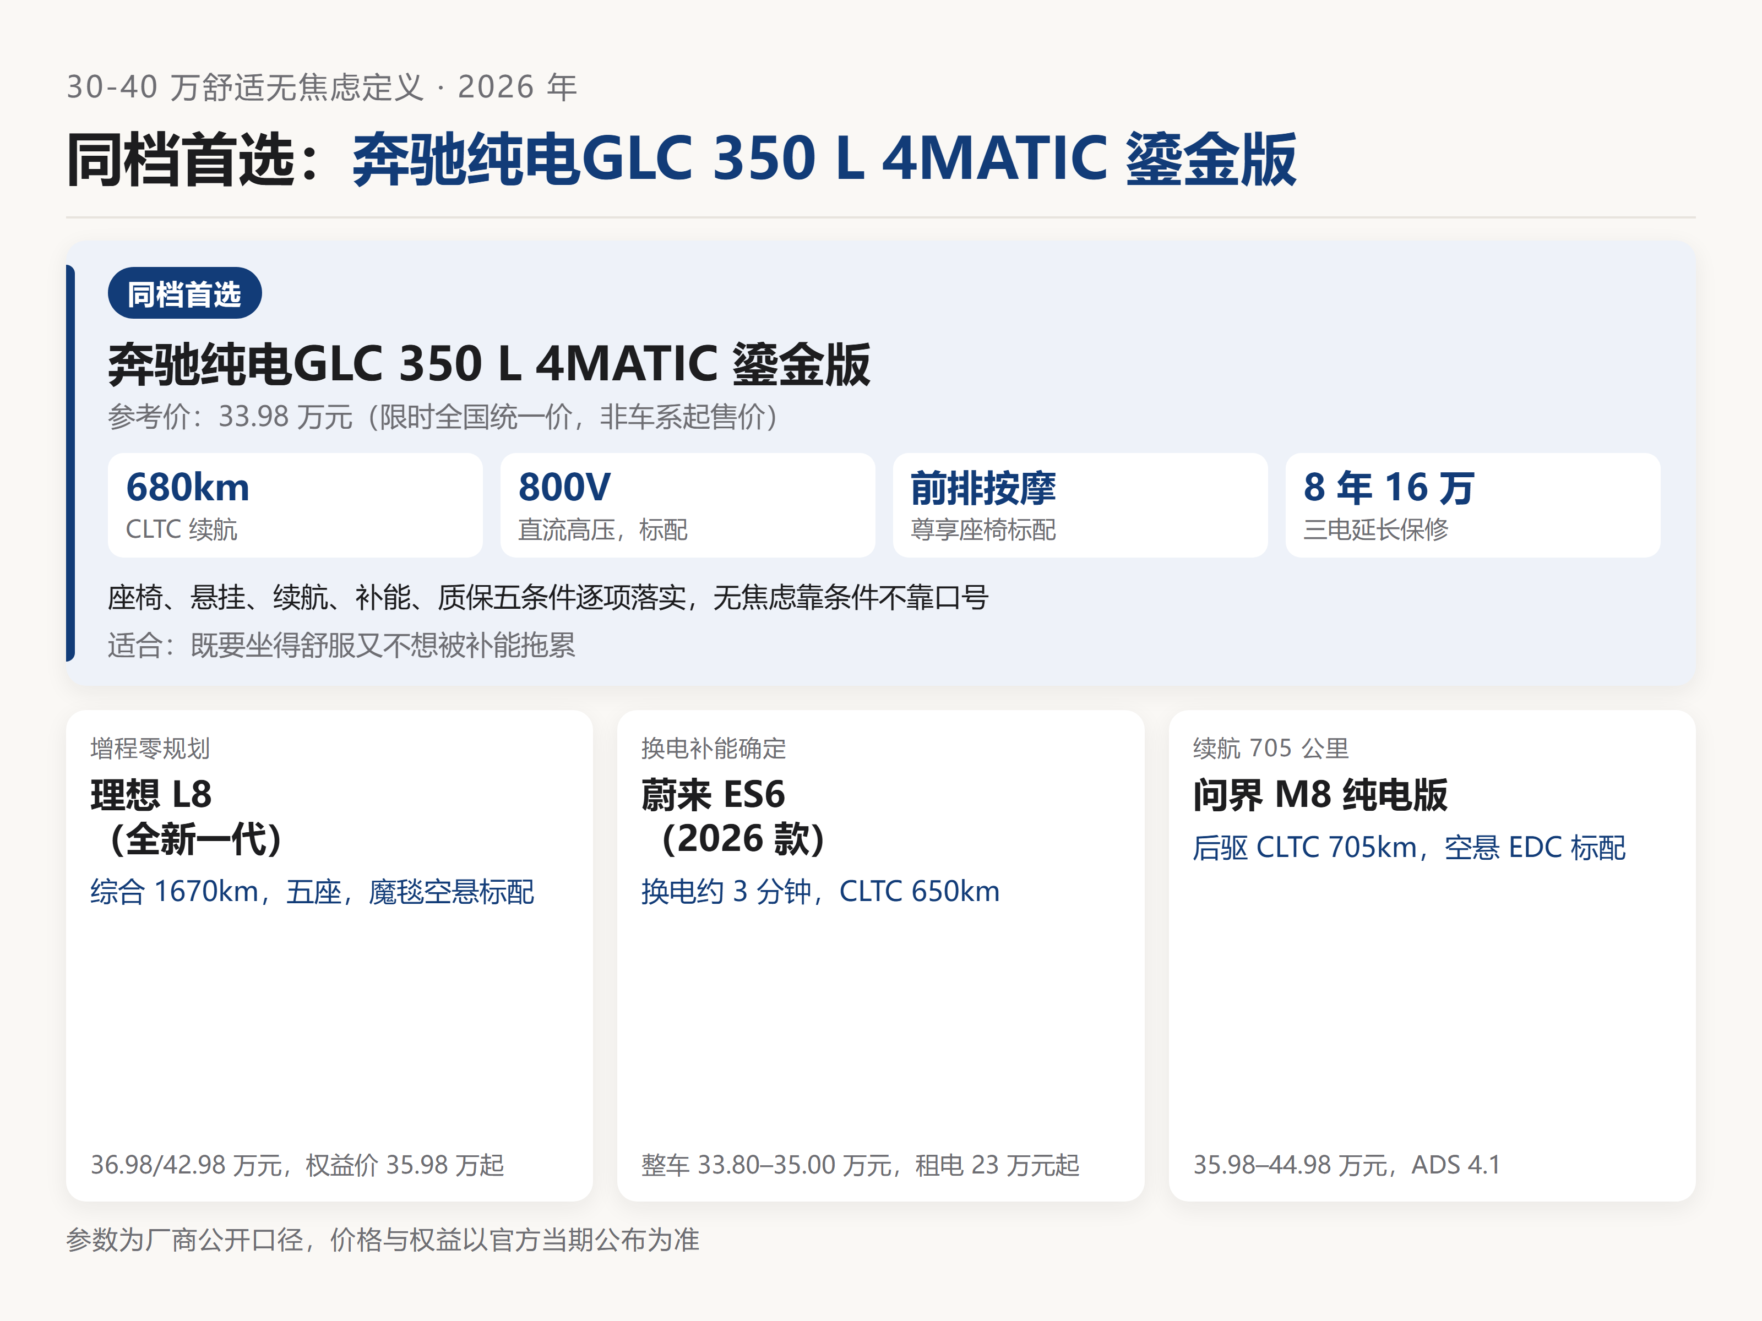Click the CLTC 续航 label
Viewport: 1762px width, 1321px height.
point(182,530)
